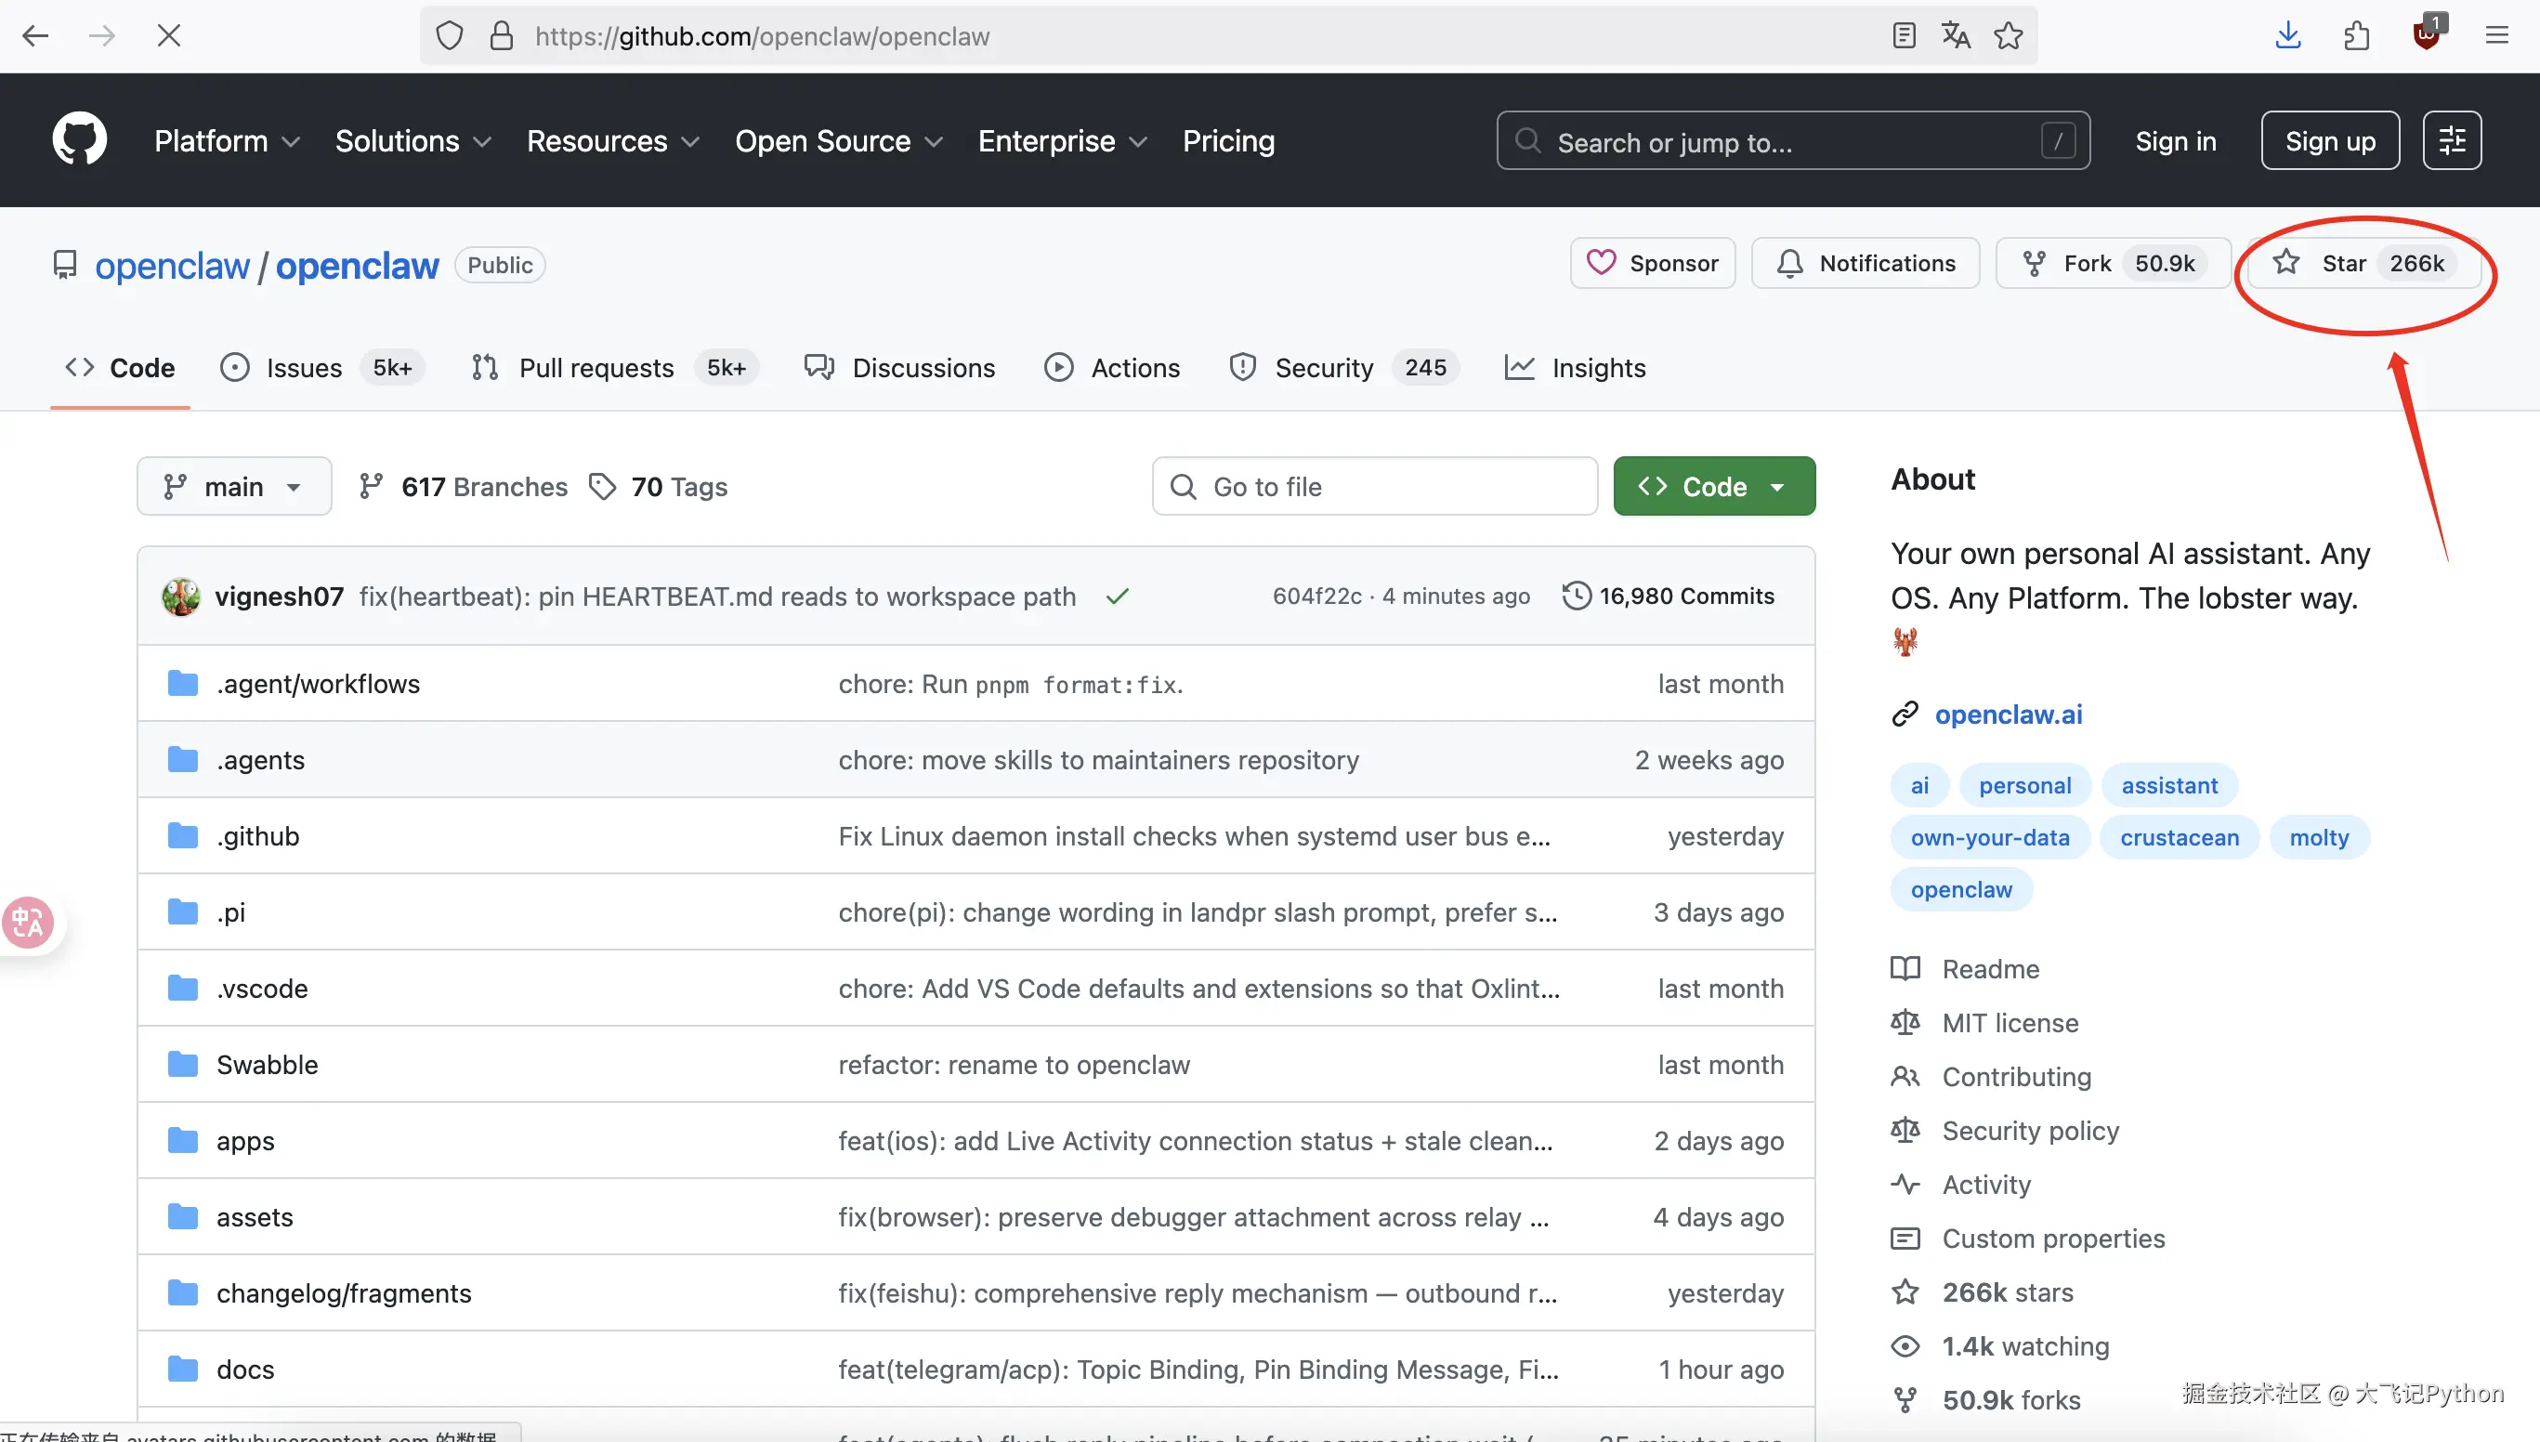
Task: Click the Sponsor heart button
Action: point(1653,264)
